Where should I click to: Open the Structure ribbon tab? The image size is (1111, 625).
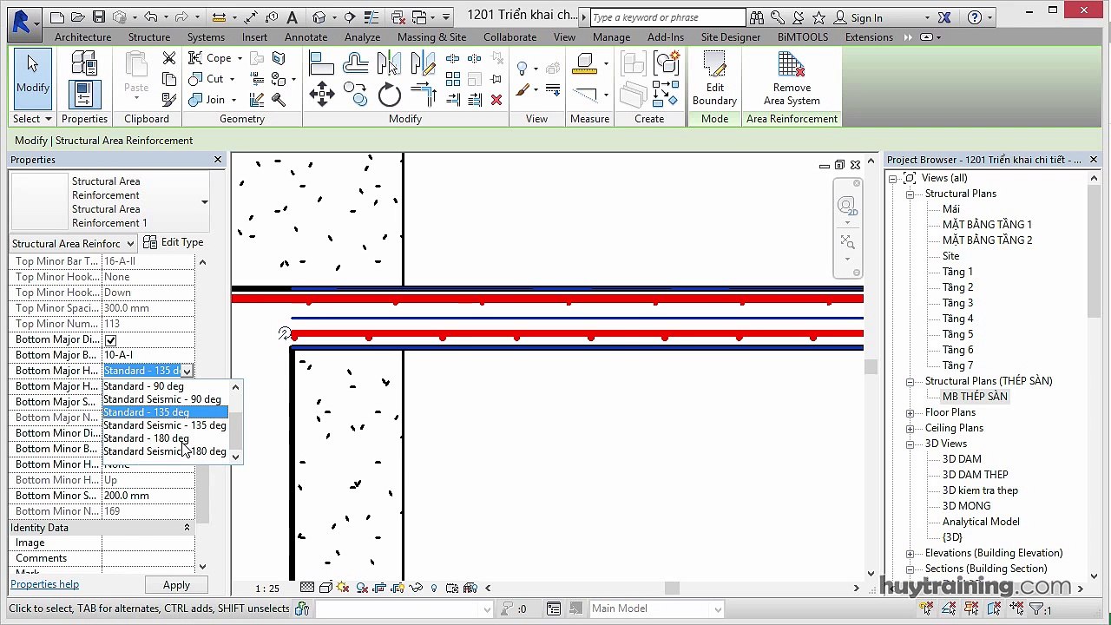[x=149, y=37]
